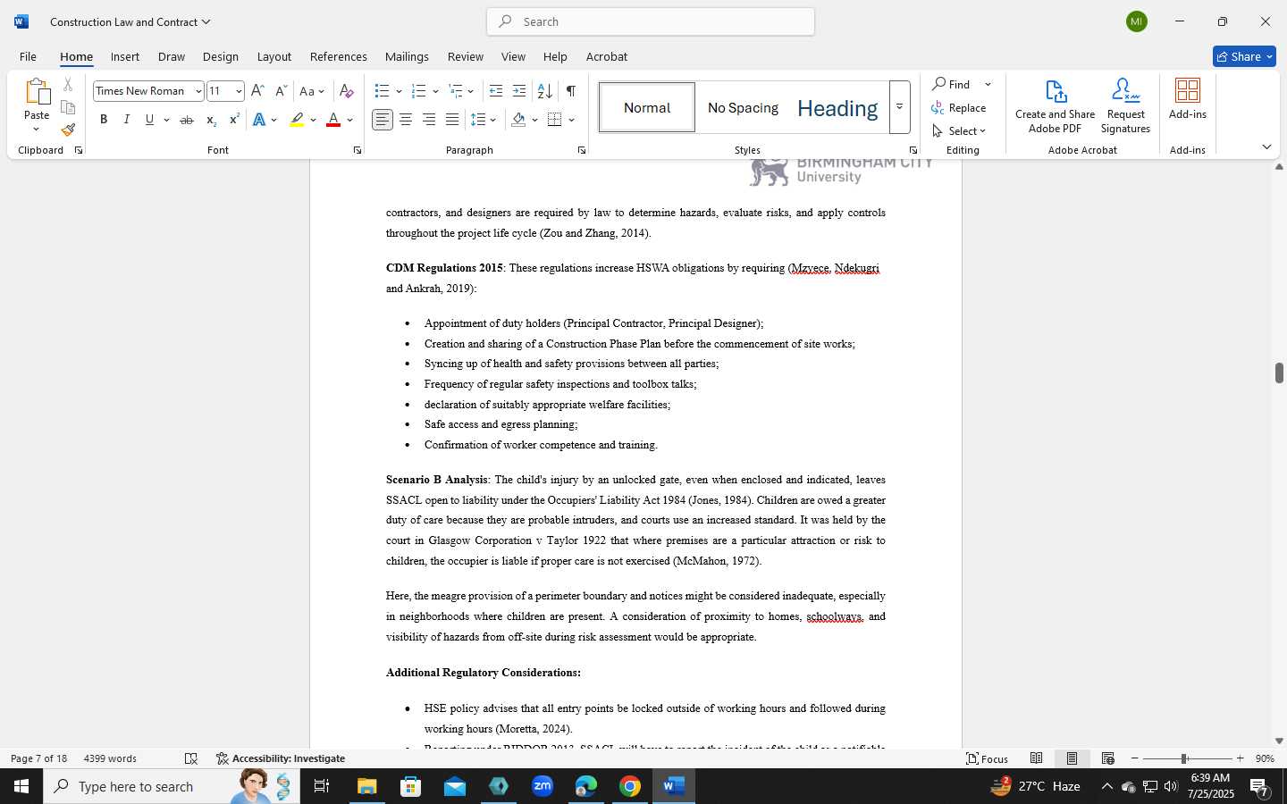
Task: Apply the red font color
Action: click(333, 120)
